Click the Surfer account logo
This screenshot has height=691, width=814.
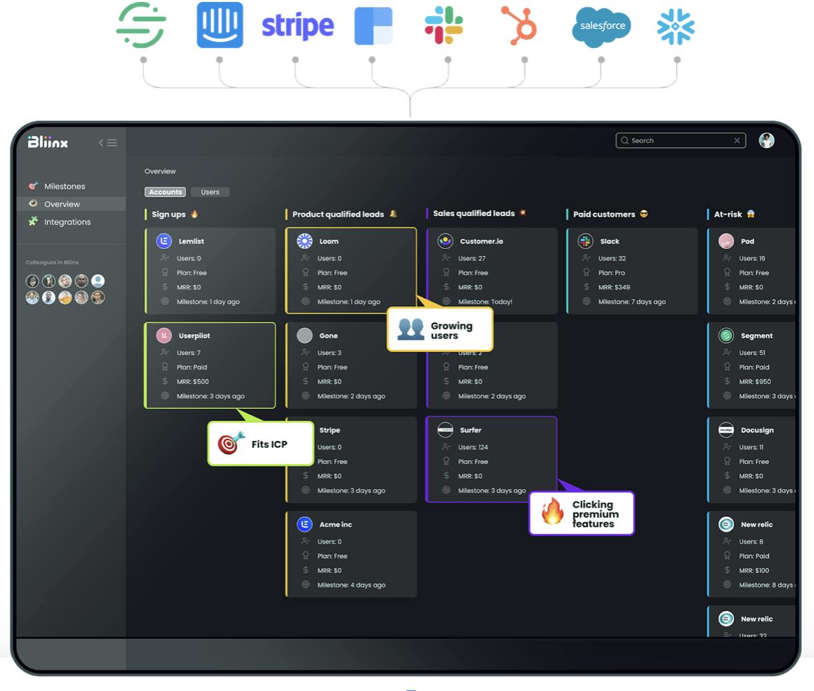[445, 430]
